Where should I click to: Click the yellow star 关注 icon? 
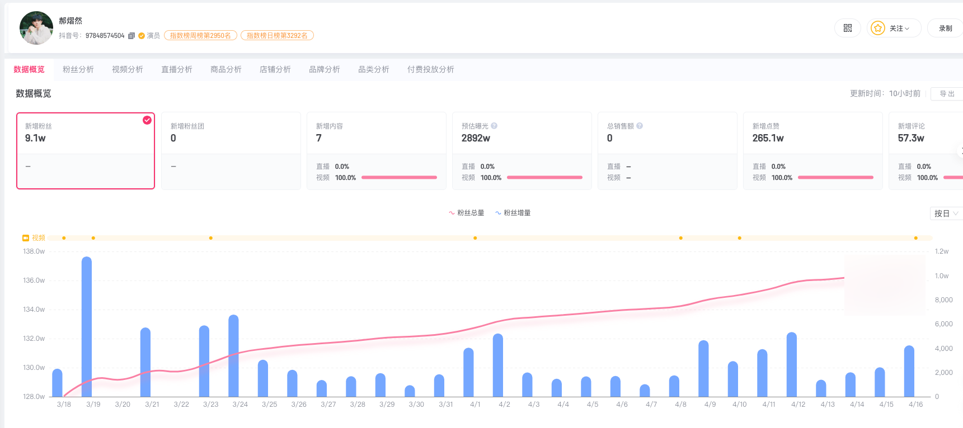pyautogui.click(x=878, y=28)
